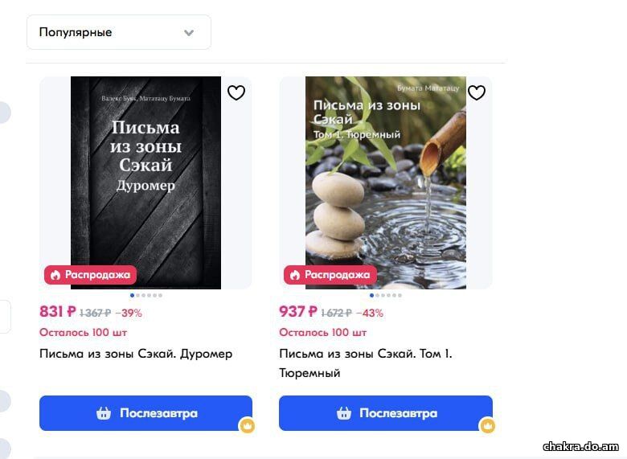The width and height of the screenshot is (627, 459).
Task: Add Дуромер to cart with Послезавтра button
Action: pyautogui.click(x=146, y=413)
